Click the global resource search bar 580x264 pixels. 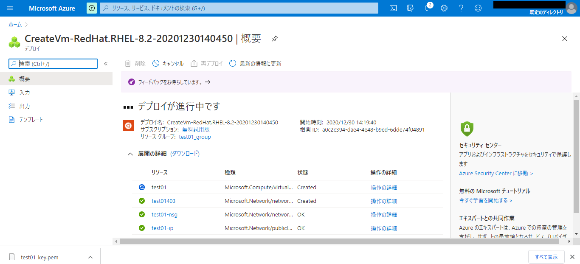coord(239,8)
